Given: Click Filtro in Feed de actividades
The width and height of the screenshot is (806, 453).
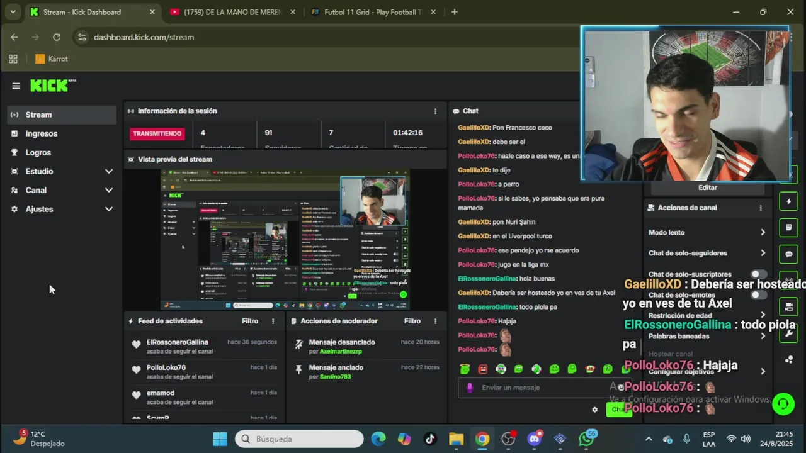Looking at the screenshot, I should pos(250,321).
